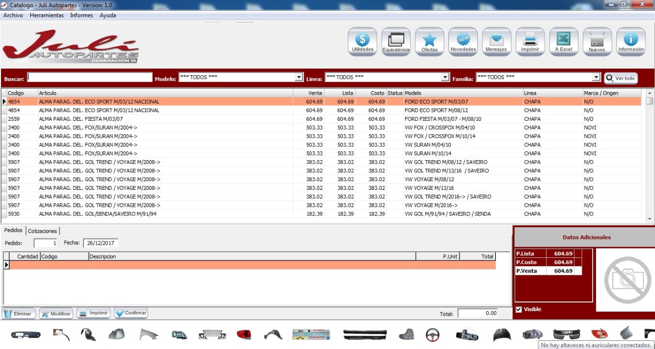Click the Imprimir button below the order grid

click(94, 313)
